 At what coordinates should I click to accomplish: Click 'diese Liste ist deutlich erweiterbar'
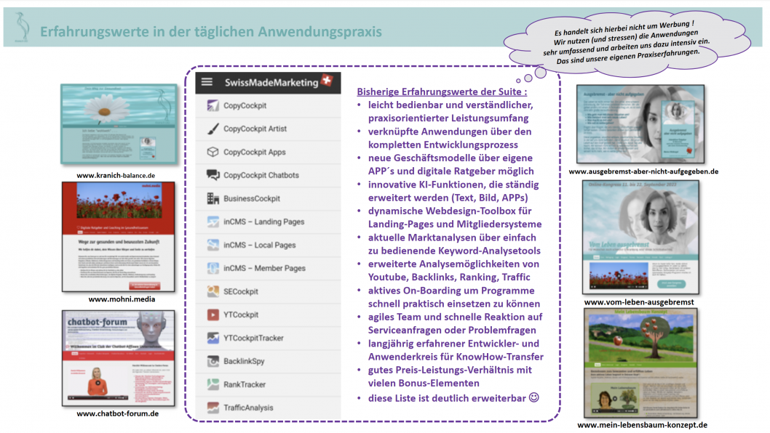447,398
